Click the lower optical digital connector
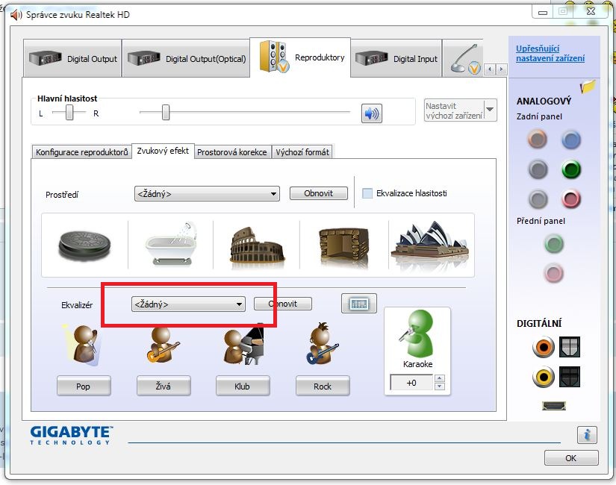This screenshot has width=616, height=485. [570, 377]
